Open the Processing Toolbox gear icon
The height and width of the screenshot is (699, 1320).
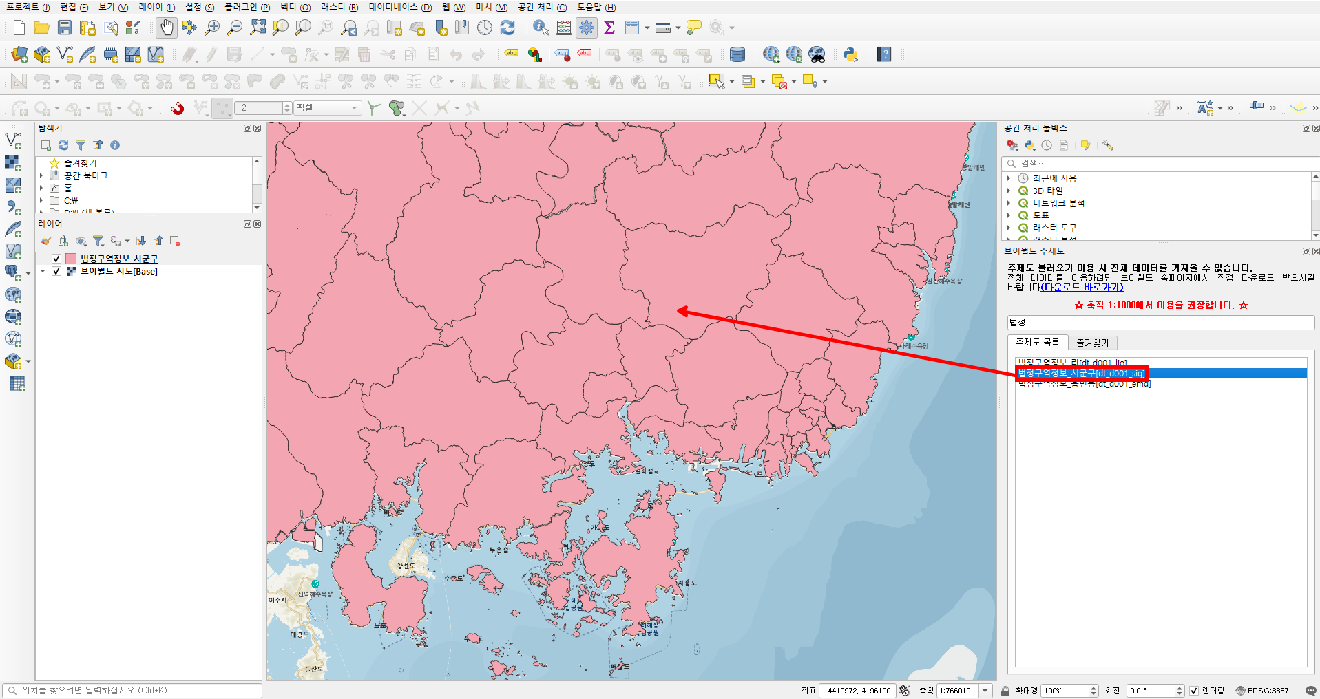(587, 28)
